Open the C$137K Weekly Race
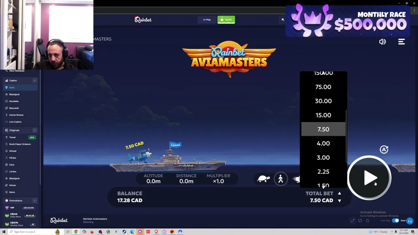Screen dimensions: 418x235 pos(20,224)
